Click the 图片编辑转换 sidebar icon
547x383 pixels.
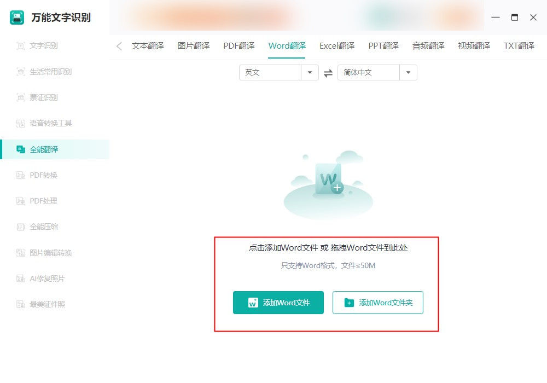[21, 253]
